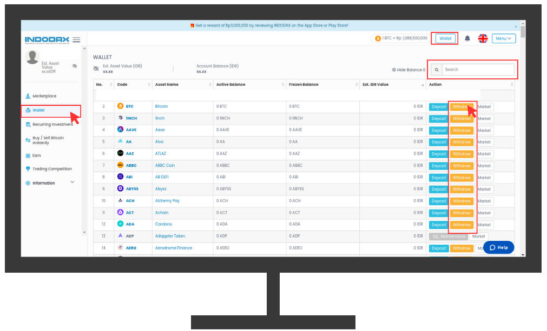
Task: Click Withdraw for ABBC Coin
Action: [462, 166]
